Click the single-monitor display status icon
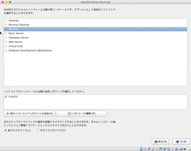 tap(161, 149)
